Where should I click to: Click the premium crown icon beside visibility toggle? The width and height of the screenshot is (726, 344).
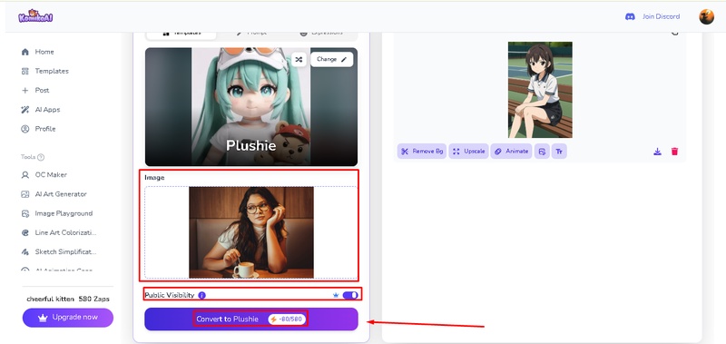point(336,295)
